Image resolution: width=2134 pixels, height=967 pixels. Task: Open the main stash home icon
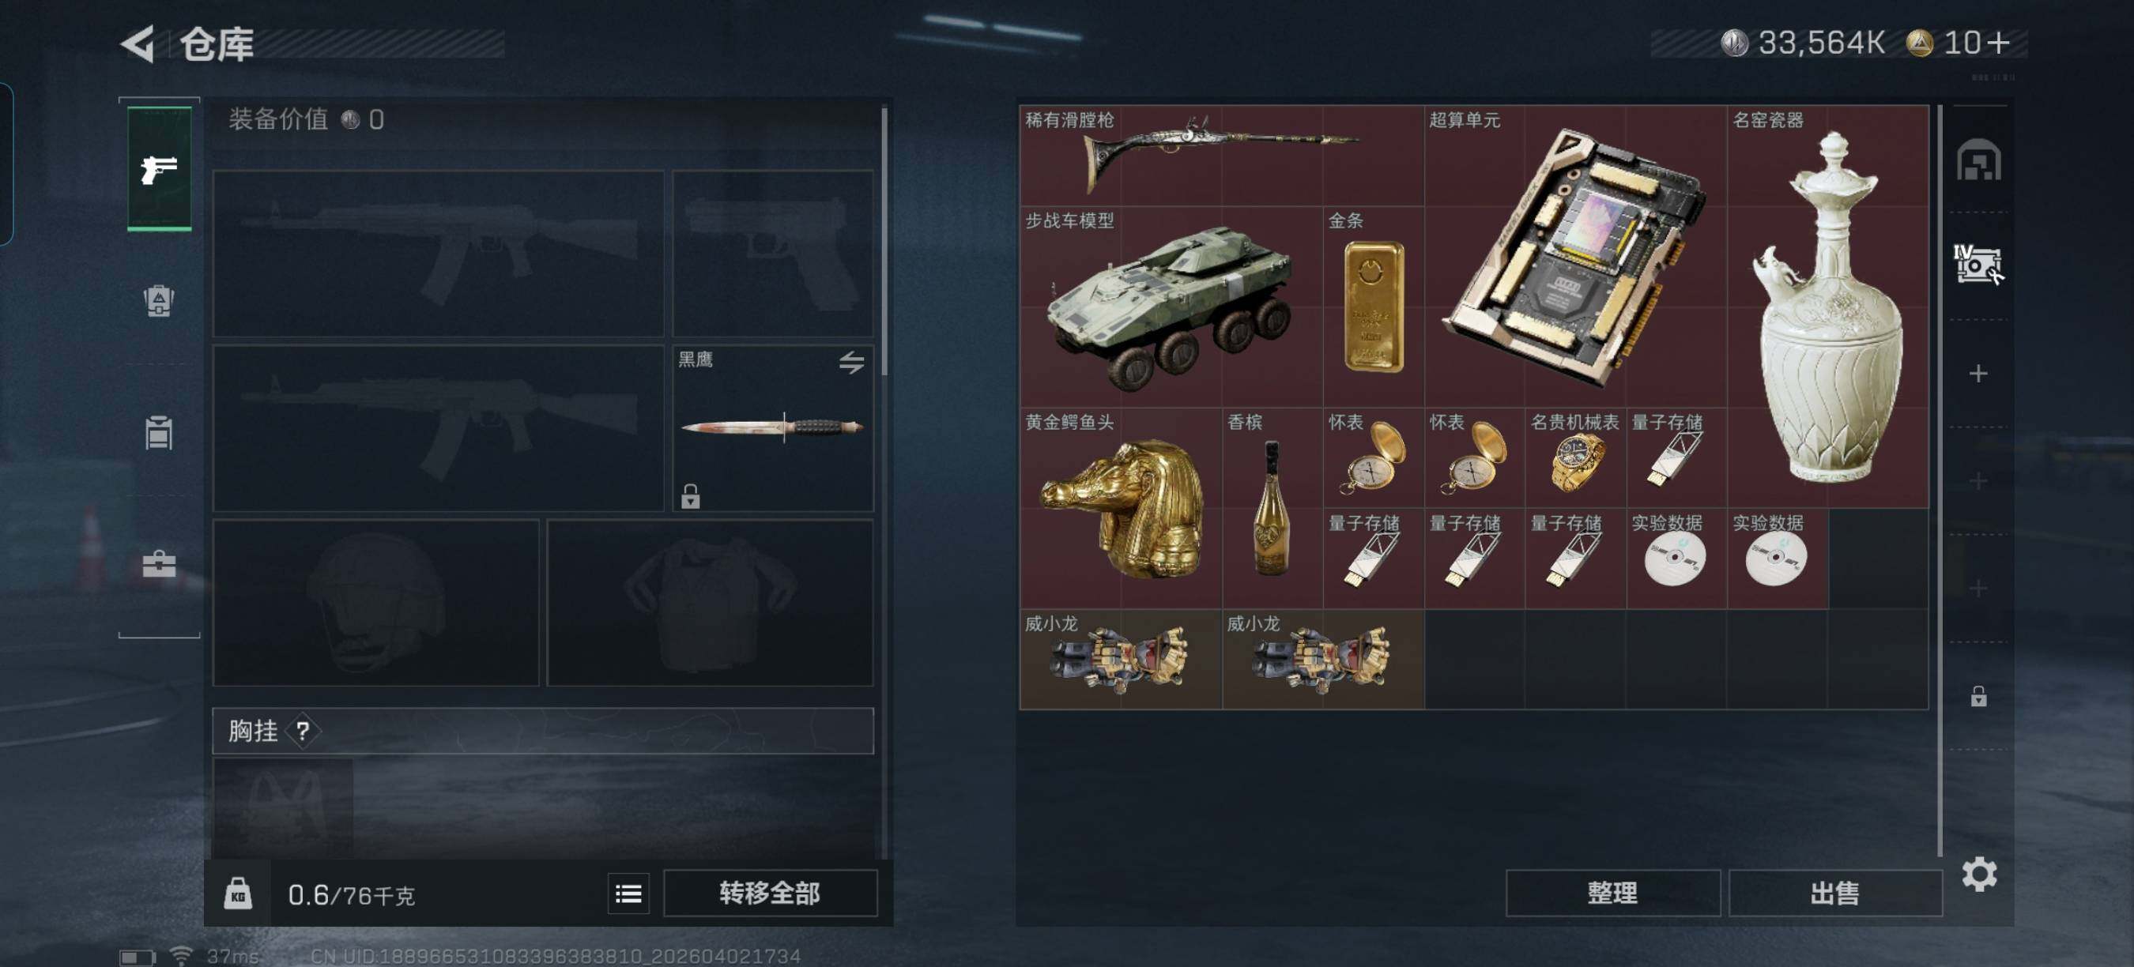(x=1978, y=160)
